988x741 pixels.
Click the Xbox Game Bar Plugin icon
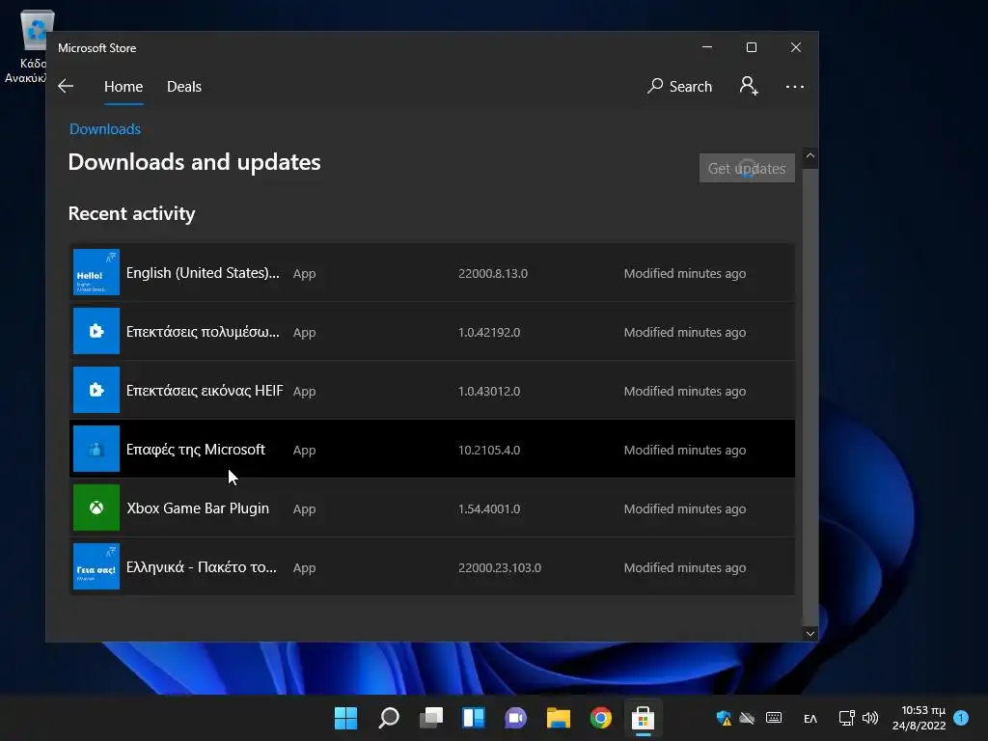tap(96, 508)
